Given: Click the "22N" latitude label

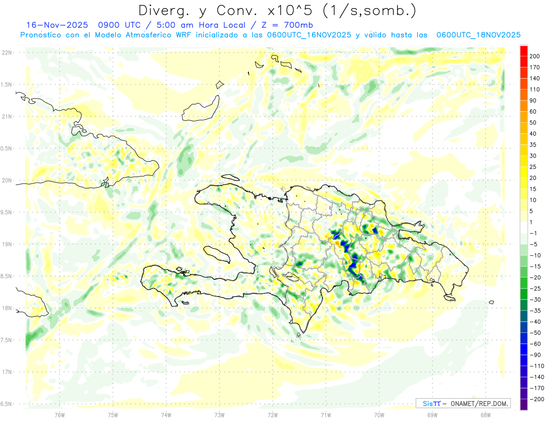Looking at the screenshot, I should (x=7, y=53).
